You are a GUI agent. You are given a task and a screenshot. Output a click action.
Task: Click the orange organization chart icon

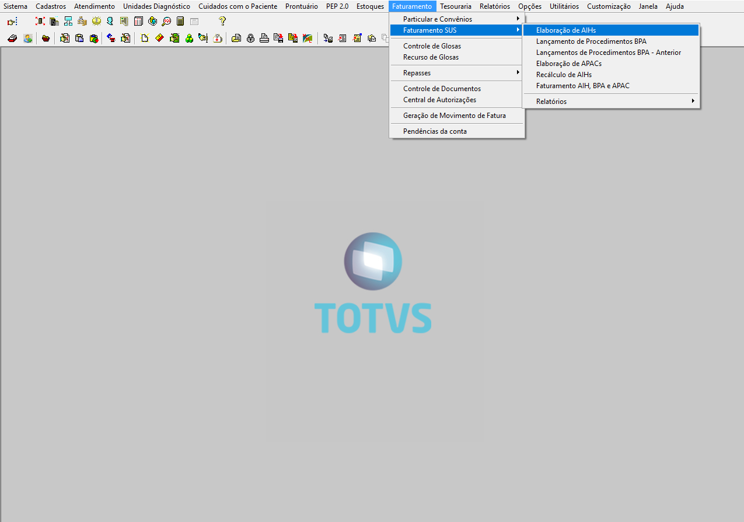(82, 22)
